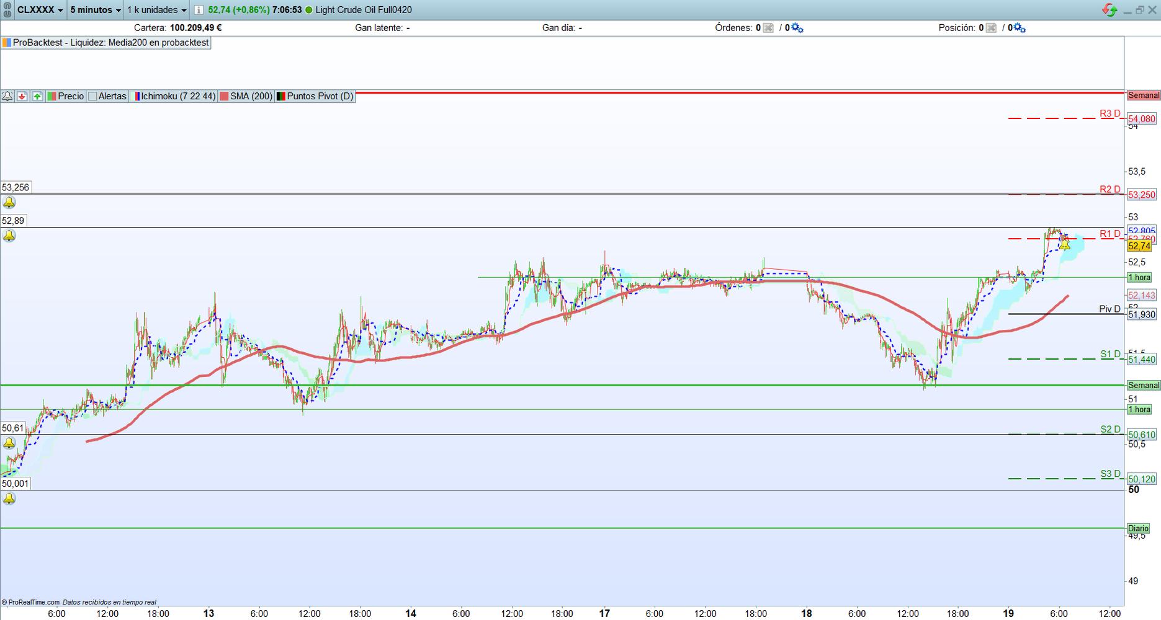Image resolution: width=1161 pixels, height=620 pixels.
Task: Click the R1 D pivot label
Action: [1110, 234]
